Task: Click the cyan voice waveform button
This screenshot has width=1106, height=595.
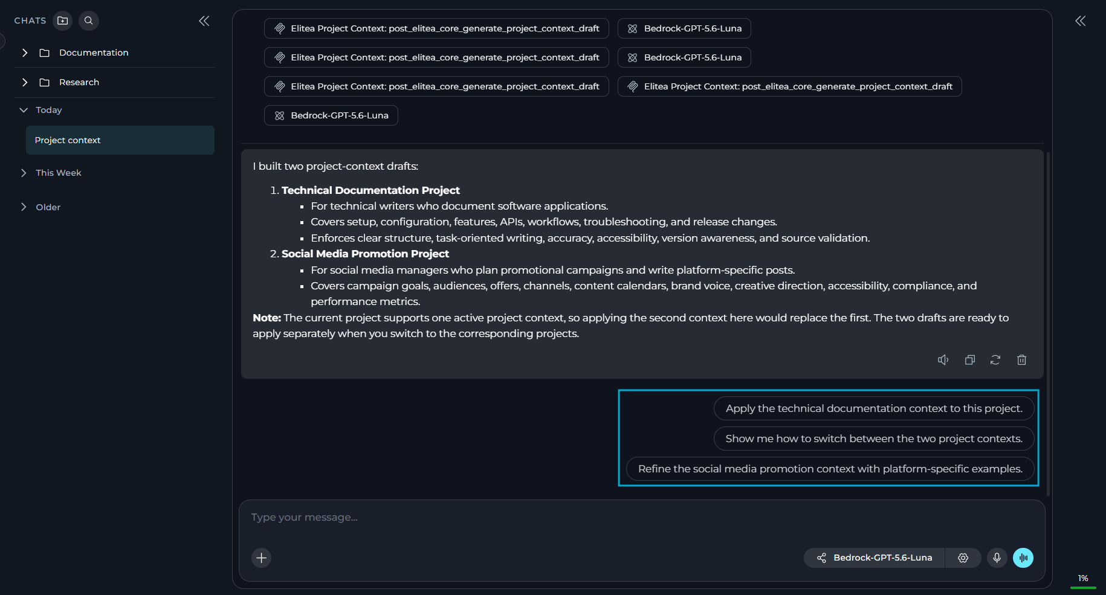Action: (1023, 558)
